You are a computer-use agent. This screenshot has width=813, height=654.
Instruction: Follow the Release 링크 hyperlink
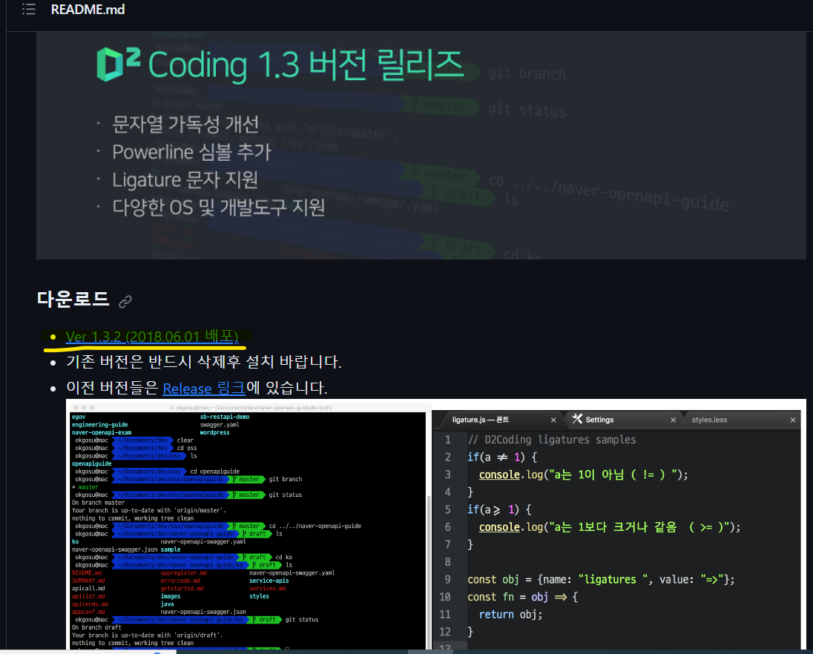click(204, 388)
